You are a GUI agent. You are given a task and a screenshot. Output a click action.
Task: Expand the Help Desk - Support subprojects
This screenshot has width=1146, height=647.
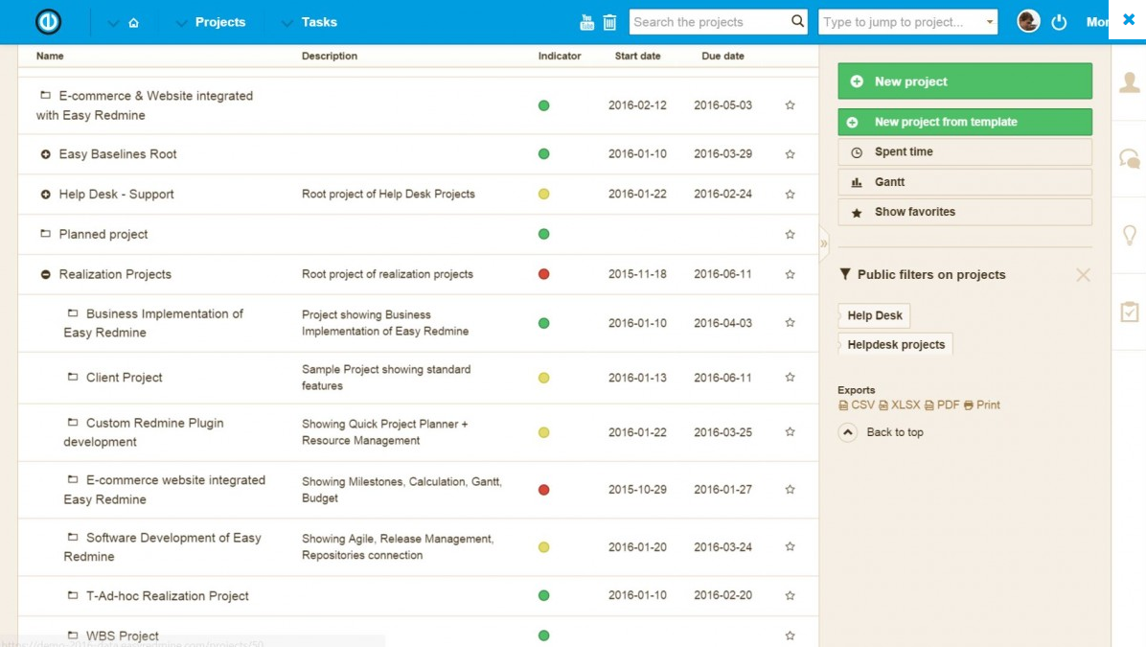(45, 195)
